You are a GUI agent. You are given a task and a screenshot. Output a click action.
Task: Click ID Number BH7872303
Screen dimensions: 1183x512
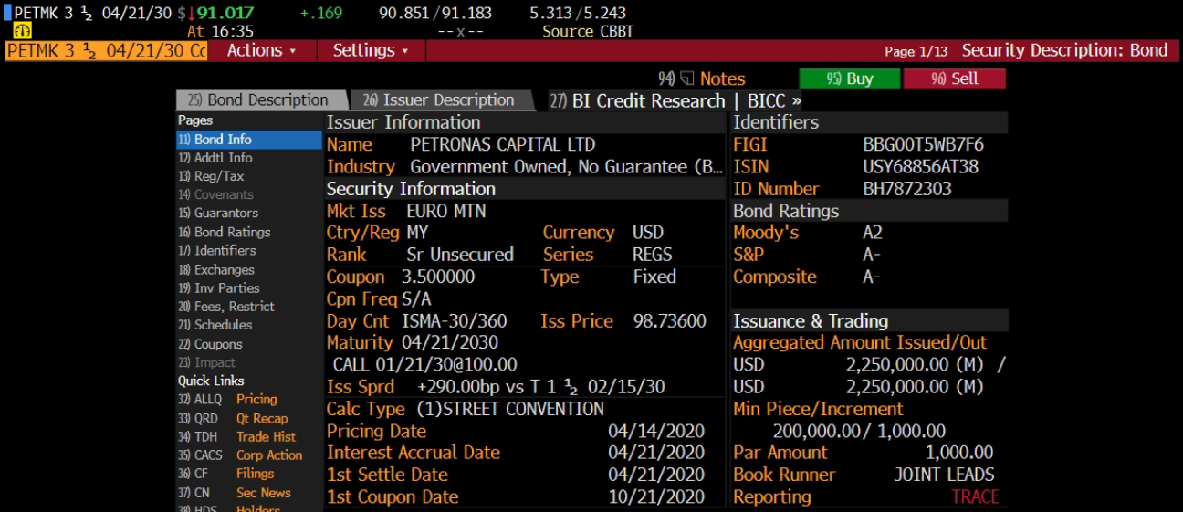(x=907, y=189)
